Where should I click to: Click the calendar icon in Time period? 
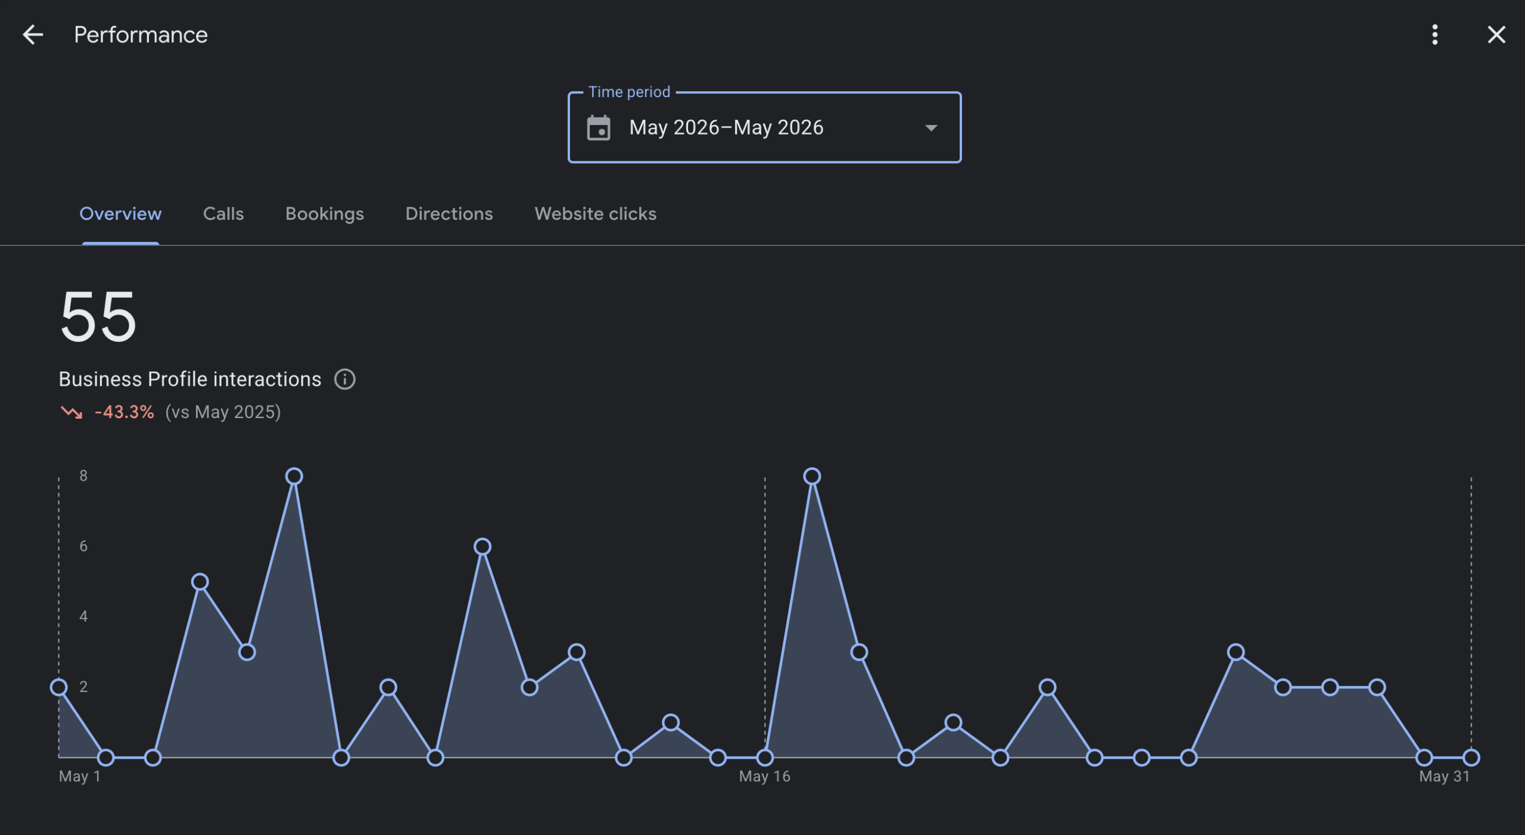599,127
